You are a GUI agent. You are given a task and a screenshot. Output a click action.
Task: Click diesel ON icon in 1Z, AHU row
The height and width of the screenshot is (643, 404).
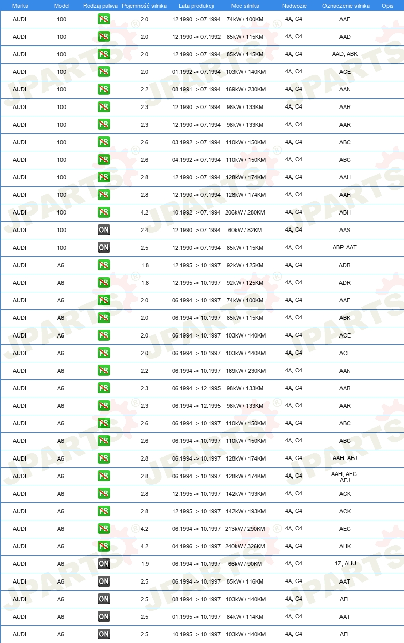tap(104, 564)
